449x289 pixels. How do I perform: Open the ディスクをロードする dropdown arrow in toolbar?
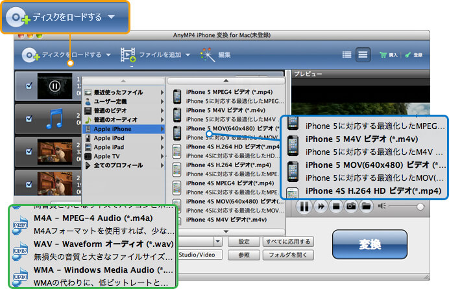tap(108, 55)
